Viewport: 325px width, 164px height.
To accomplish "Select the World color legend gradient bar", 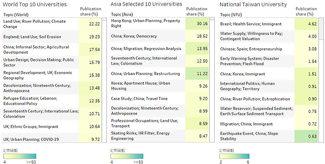I will [20, 156].
